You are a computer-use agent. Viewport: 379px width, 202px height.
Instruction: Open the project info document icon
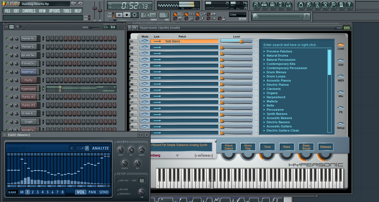tap(341, 5)
